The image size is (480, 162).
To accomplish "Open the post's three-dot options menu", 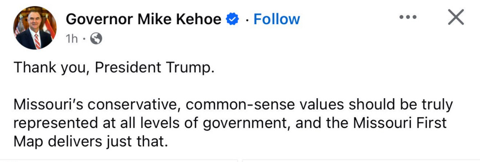I will (408, 17).
